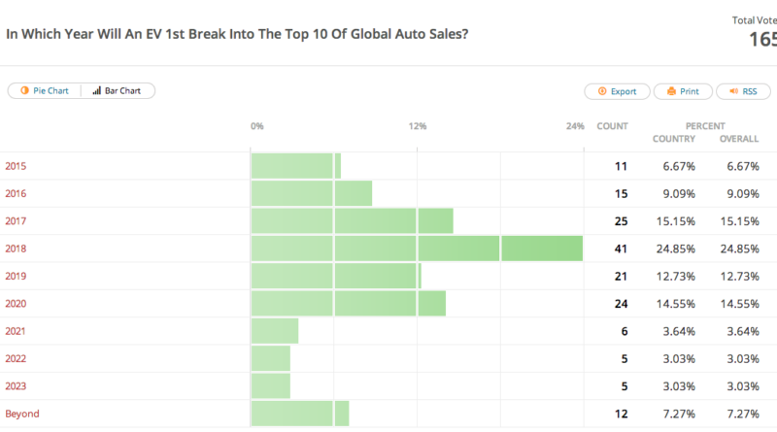Viewport: 777px width, 432px height.
Task: Click the 2021 answer label
Action: coord(16,331)
